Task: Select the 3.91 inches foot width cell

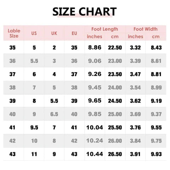Action: tap(135, 154)
